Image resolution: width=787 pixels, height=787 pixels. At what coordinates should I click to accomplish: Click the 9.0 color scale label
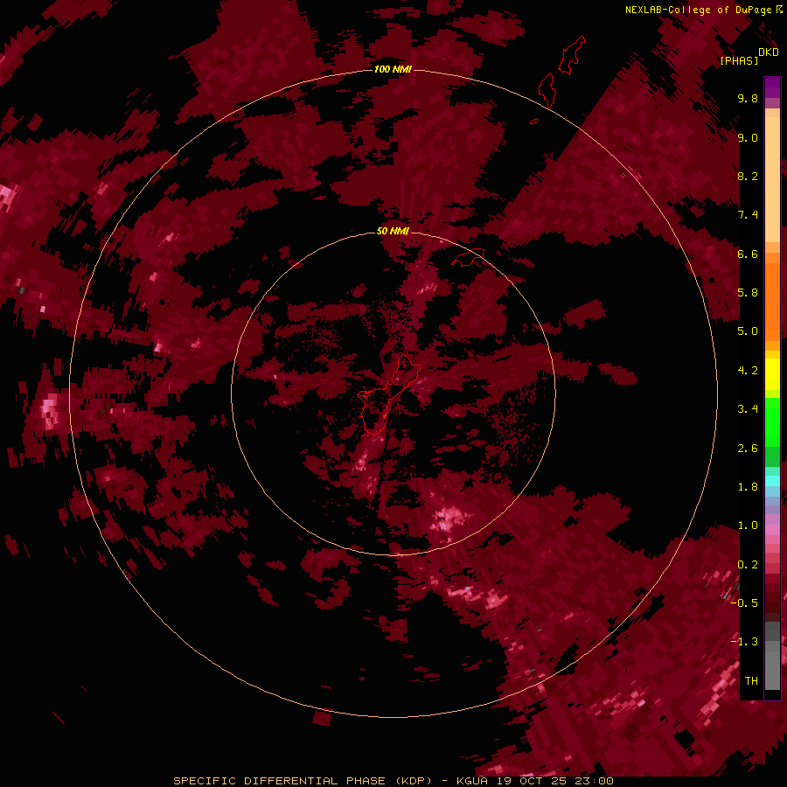pos(748,137)
